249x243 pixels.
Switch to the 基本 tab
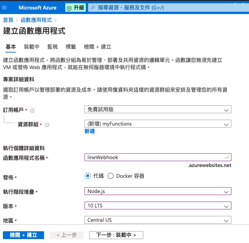point(11,47)
